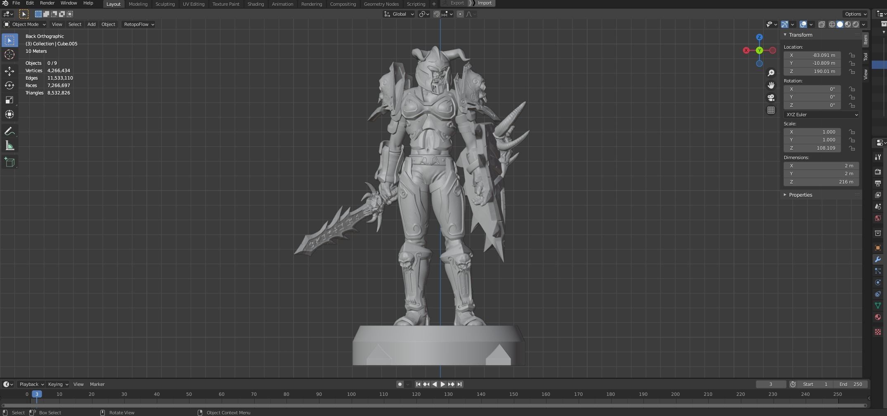Image resolution: width=887 pixels, height=416 pixels.
Task: Click the red X axis on navigation gizmo
Action: 746,50
